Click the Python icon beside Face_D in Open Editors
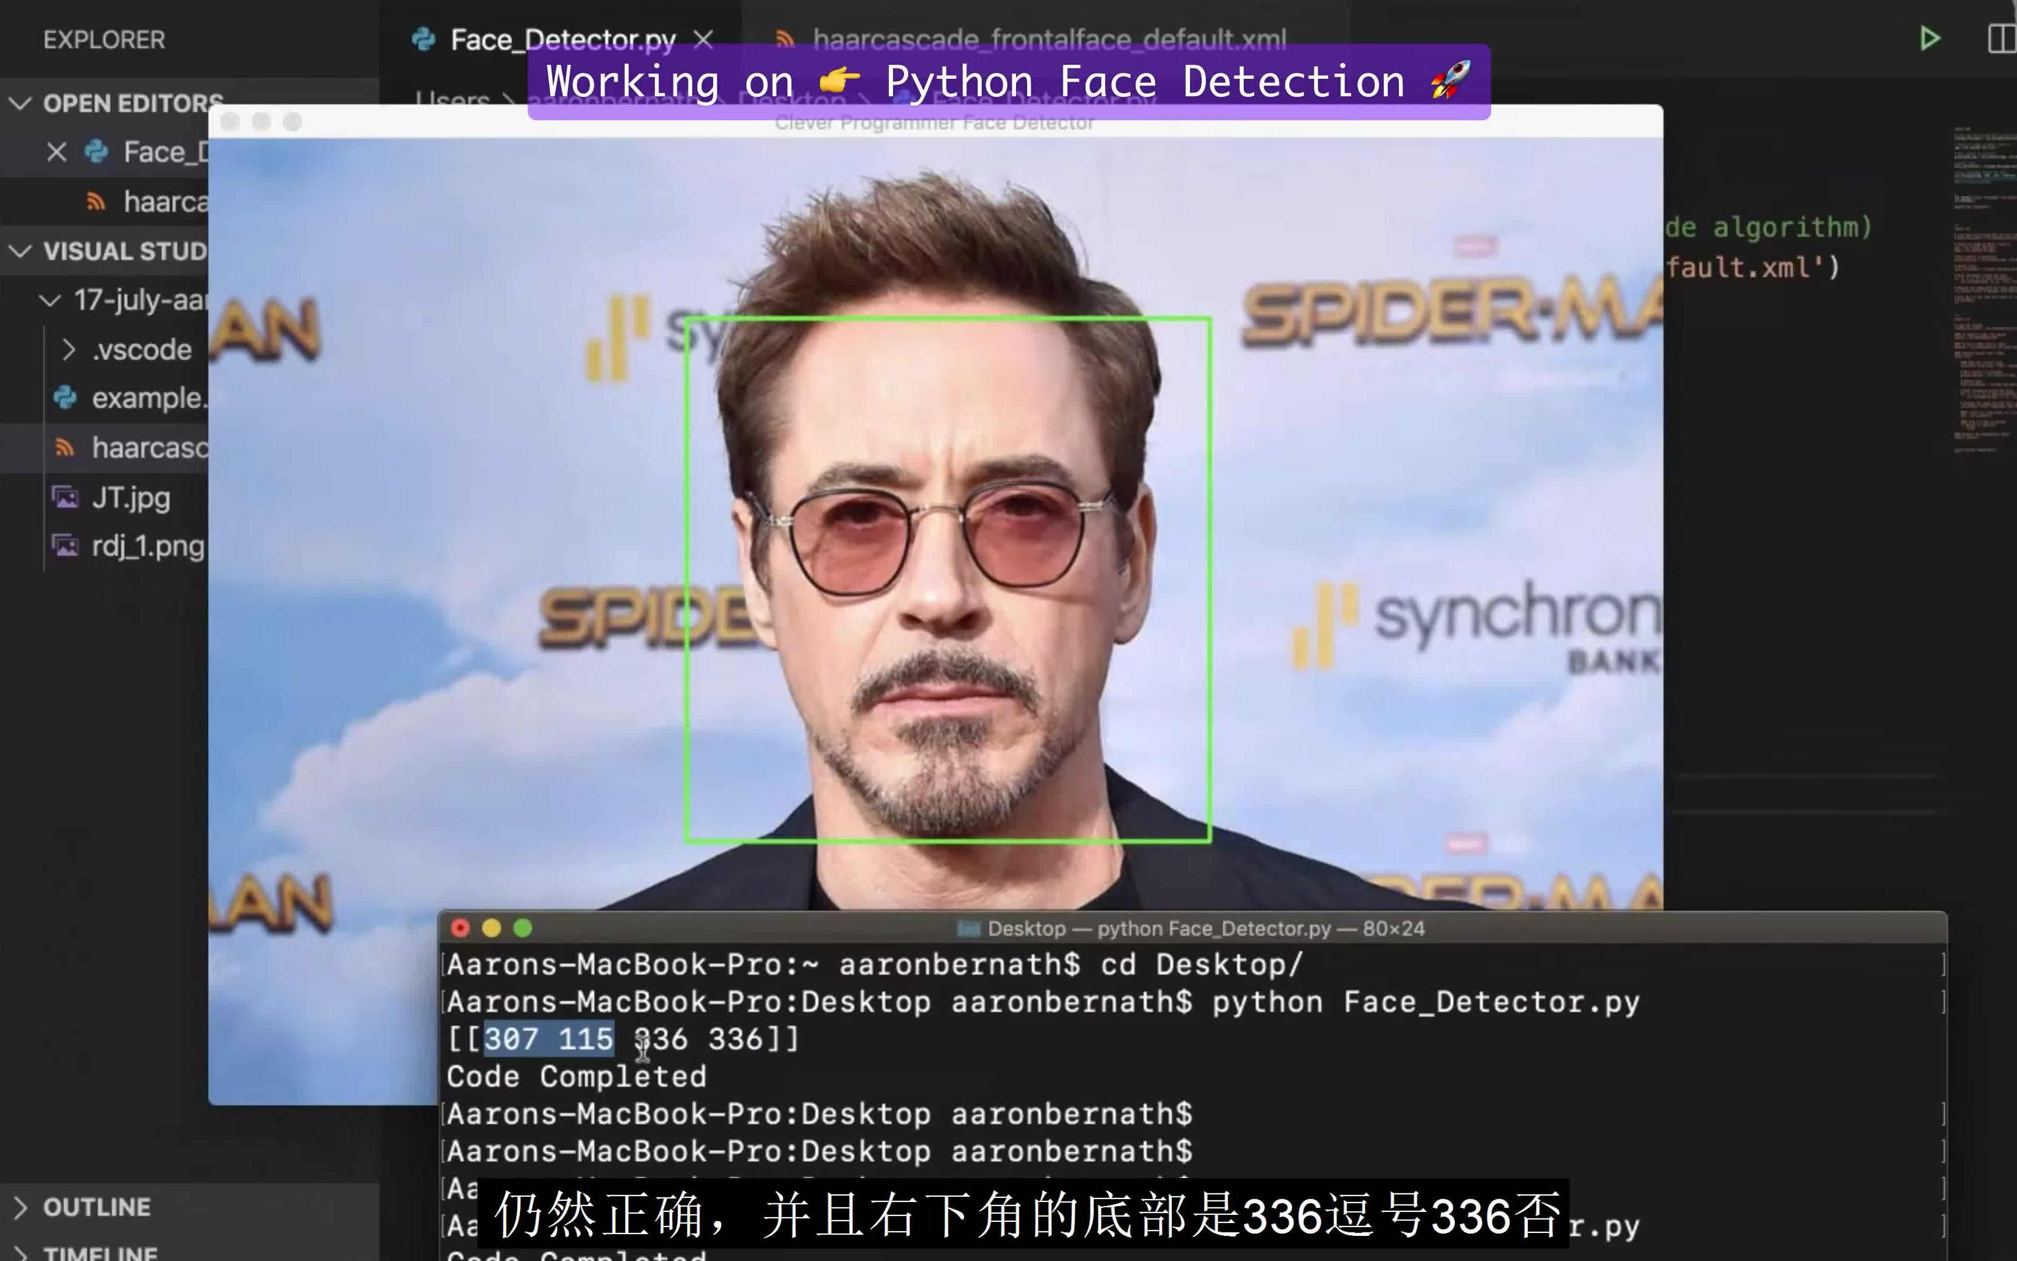Screen dimensions: 2017x1261 [x=97, y=152]
